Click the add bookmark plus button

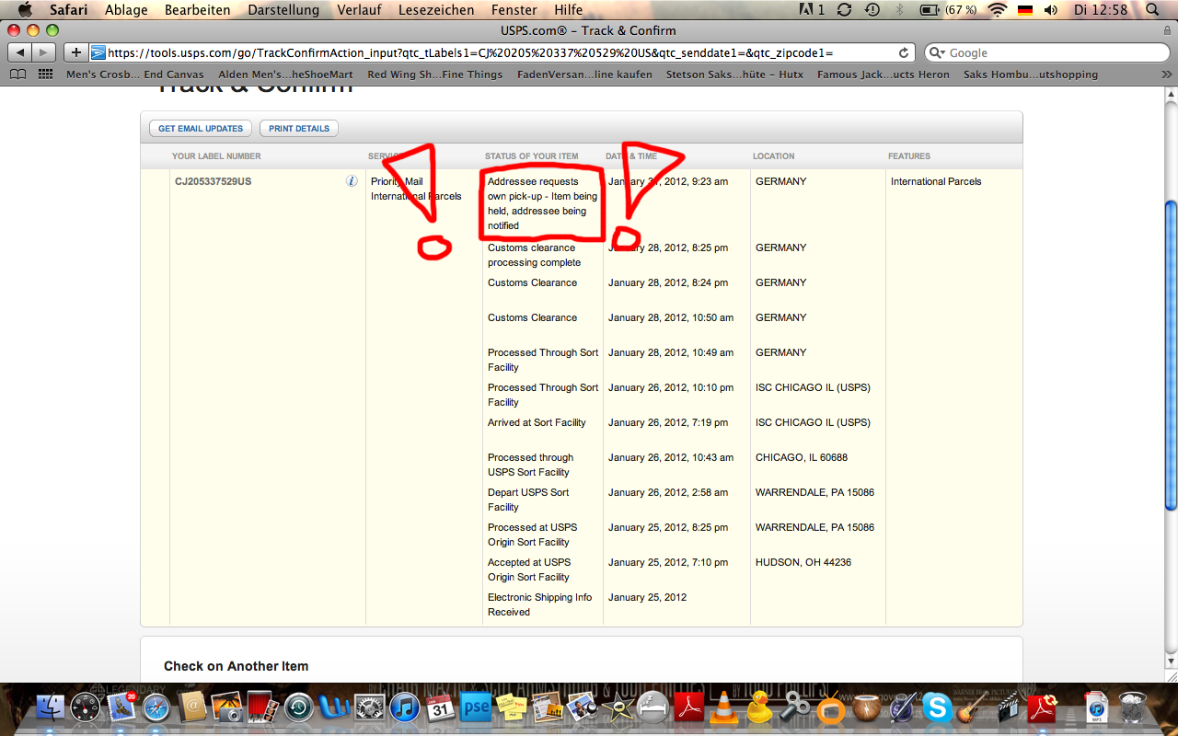tap(76, 52)
